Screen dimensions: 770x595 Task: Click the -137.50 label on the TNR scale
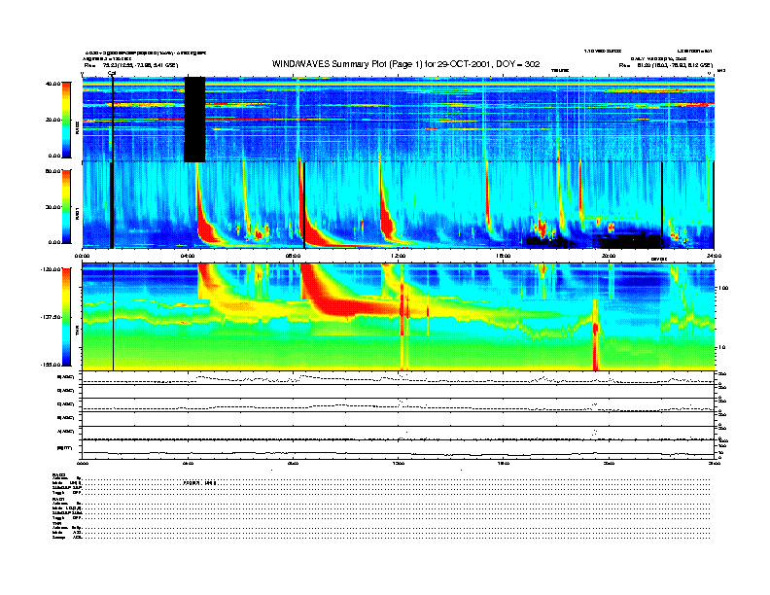pos(51,317)
